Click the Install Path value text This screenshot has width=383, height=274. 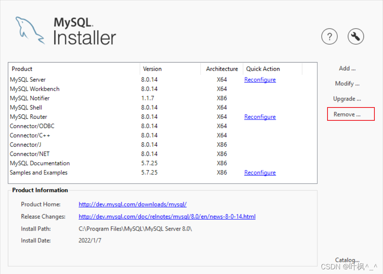pyautogui.click(x=135, y=229)
